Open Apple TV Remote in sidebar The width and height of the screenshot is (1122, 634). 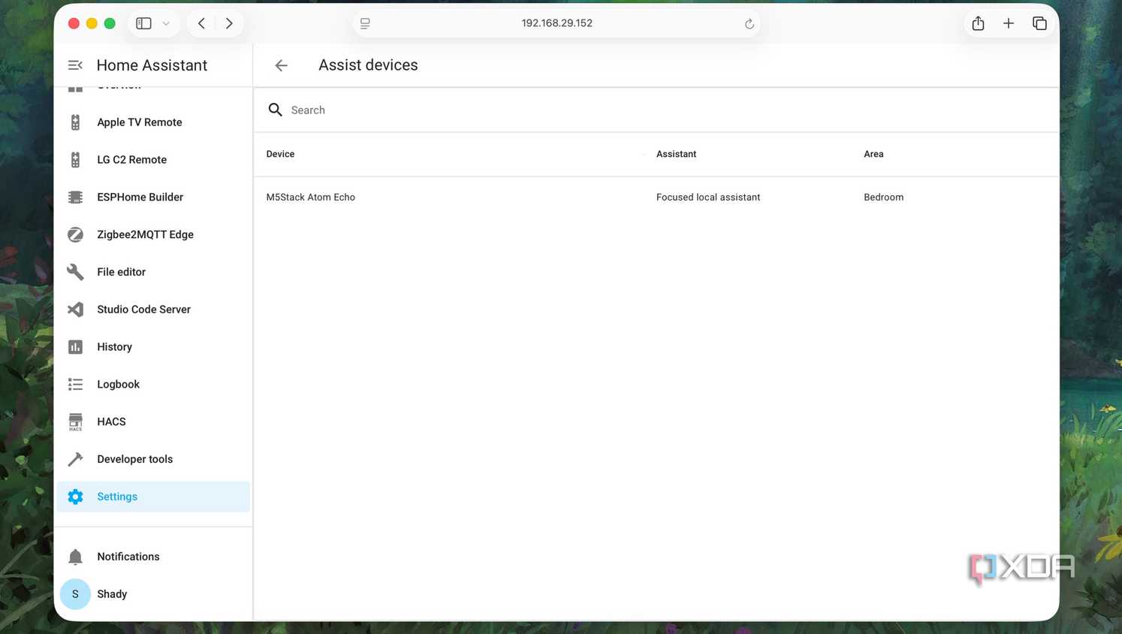153,122
